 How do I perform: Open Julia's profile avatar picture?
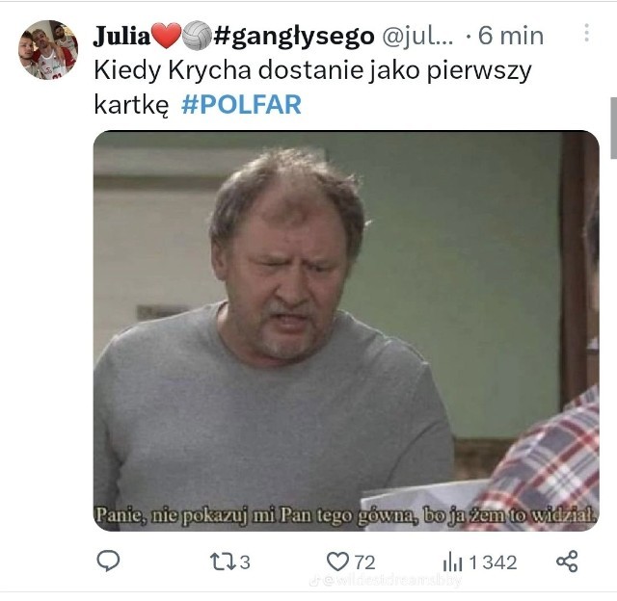48,50
